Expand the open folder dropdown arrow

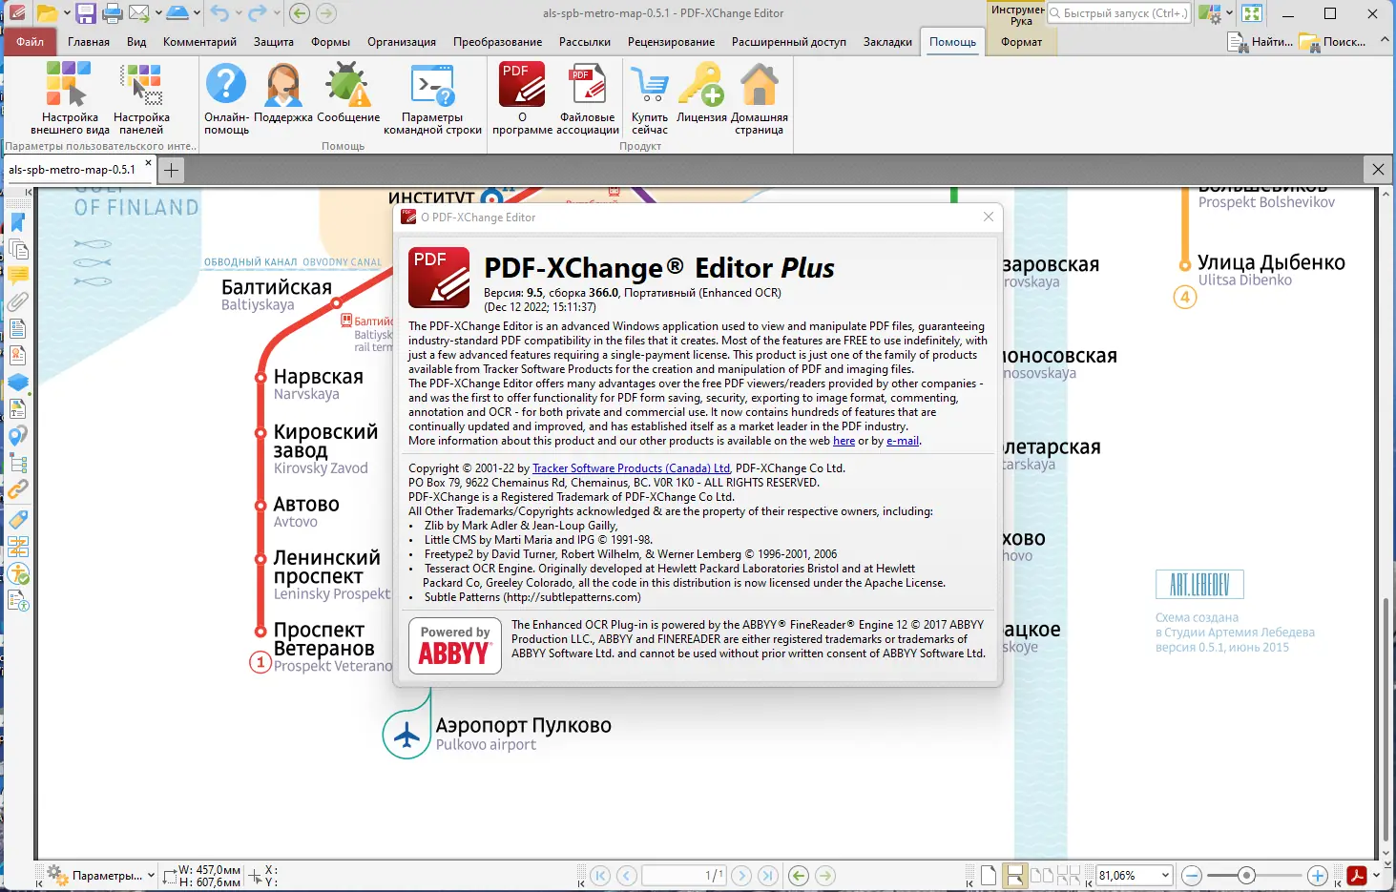pyautogui.click(x=67, y=13)
